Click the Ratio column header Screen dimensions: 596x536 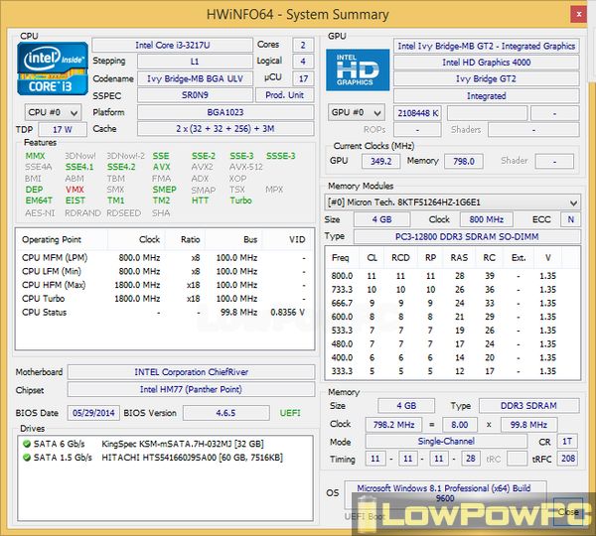[x=185, y=239]
